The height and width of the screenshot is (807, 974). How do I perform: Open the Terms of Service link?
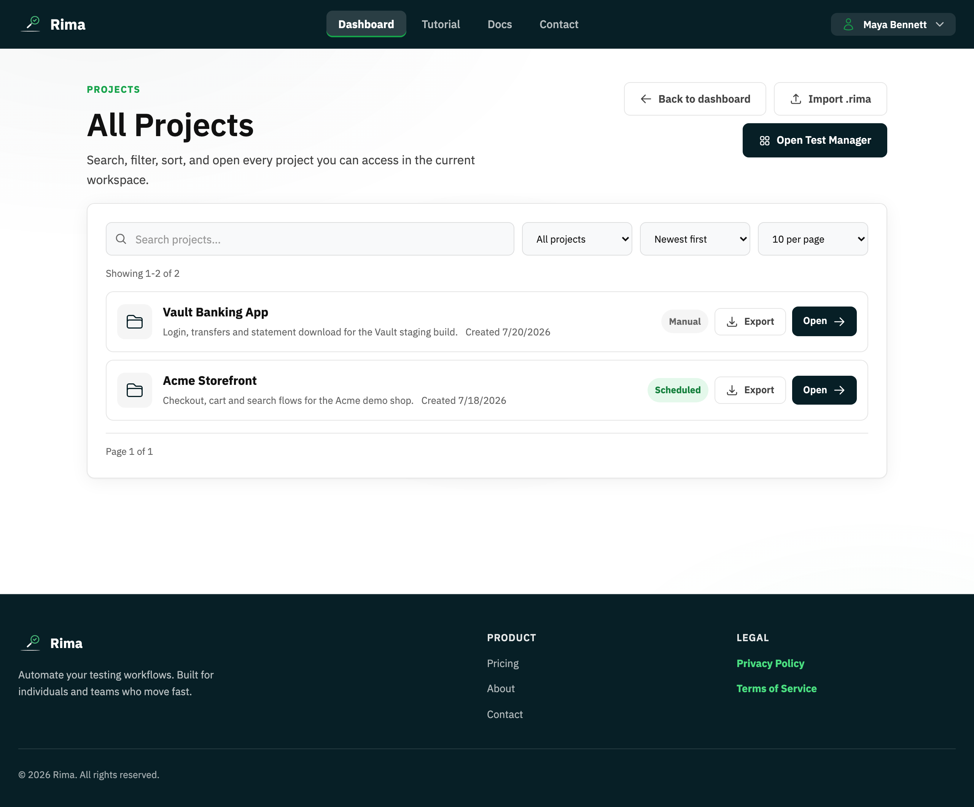[x=777, y=688]
